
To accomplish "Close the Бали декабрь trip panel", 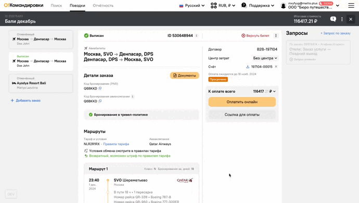I will (x=351, y=19).
